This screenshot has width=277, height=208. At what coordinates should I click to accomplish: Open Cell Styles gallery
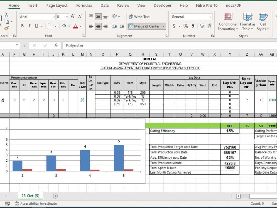(x=263, y=22)
